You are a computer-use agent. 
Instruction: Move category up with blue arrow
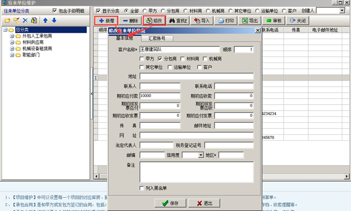45,21
